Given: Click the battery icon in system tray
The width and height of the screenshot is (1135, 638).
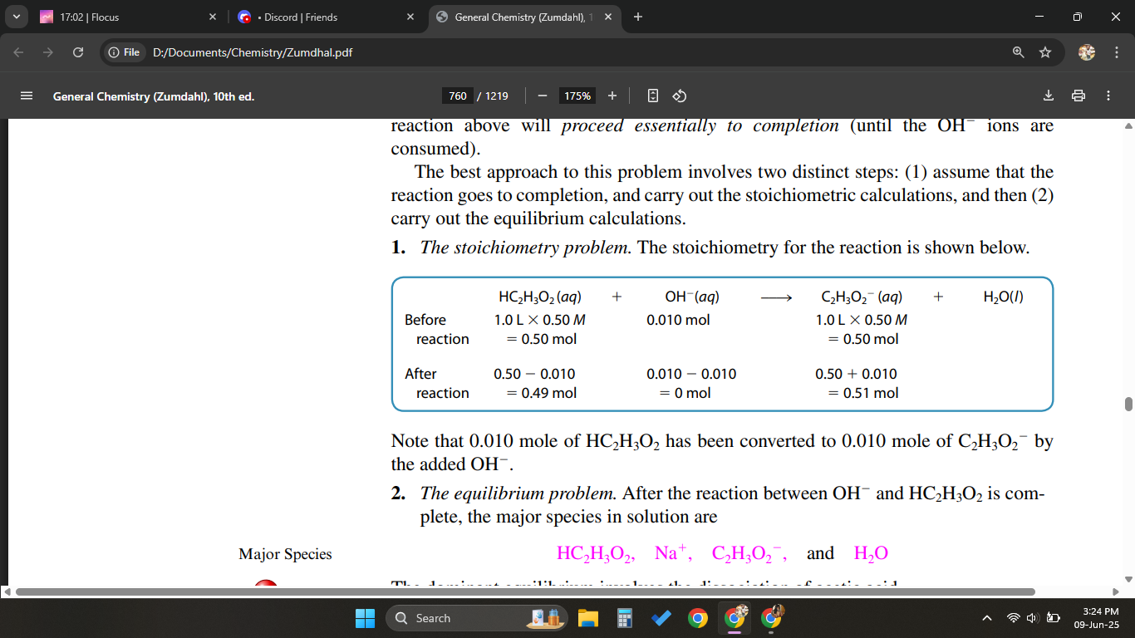Looking at the screenshot, I should pyautogui.click(x=1053, y=618).
